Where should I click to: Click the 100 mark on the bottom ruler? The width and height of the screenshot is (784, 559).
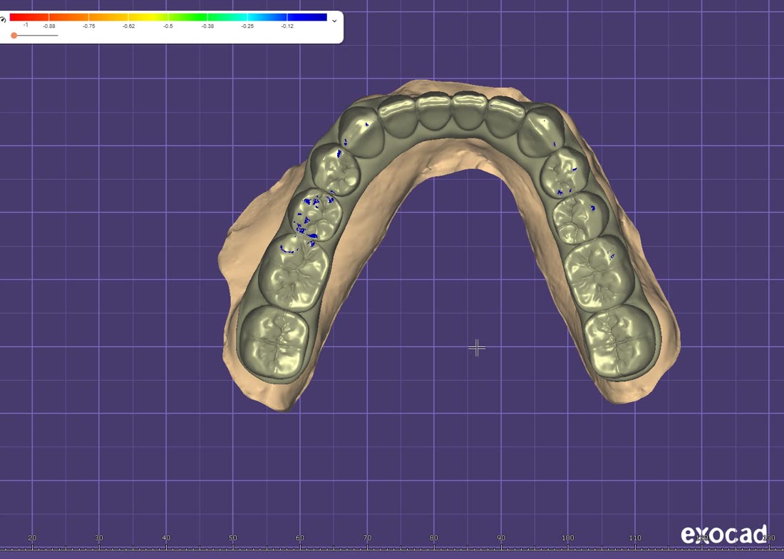tap(567, 538)
